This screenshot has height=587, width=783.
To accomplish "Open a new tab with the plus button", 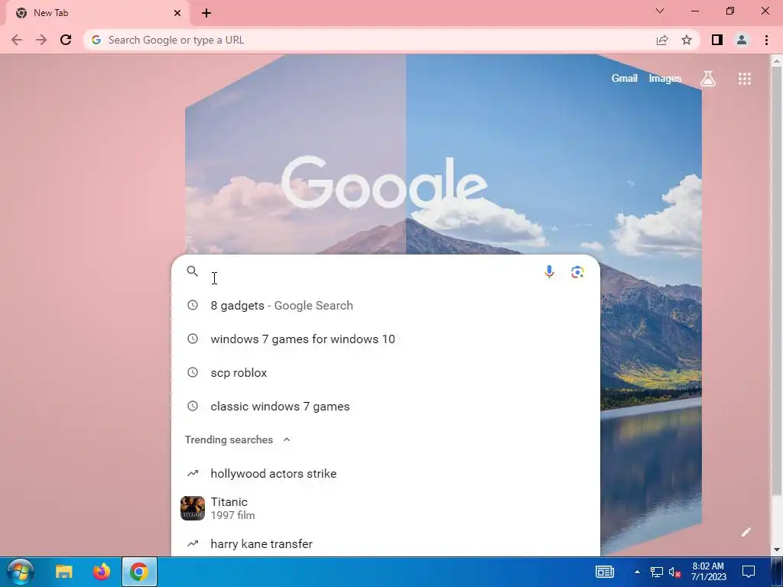I will pos(206,14).
